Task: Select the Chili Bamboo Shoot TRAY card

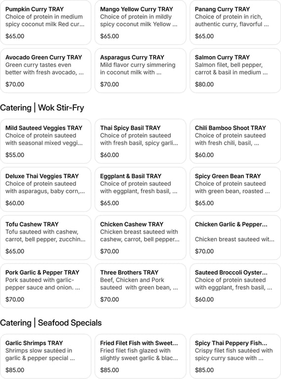Action: pyautogui.click(x=235, y=141)
